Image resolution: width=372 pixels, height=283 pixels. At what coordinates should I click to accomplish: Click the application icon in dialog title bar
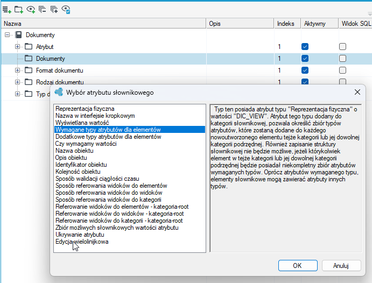[59, 92]
